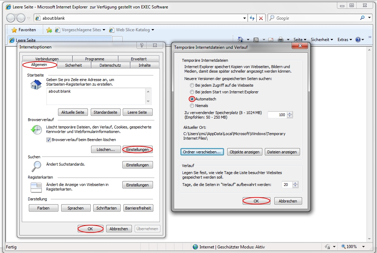Toggle 'Browserverlauf beim Beenden löschen' checkbox
The width and height of the screenshot is (377, 253).
[x=49, y=140]
